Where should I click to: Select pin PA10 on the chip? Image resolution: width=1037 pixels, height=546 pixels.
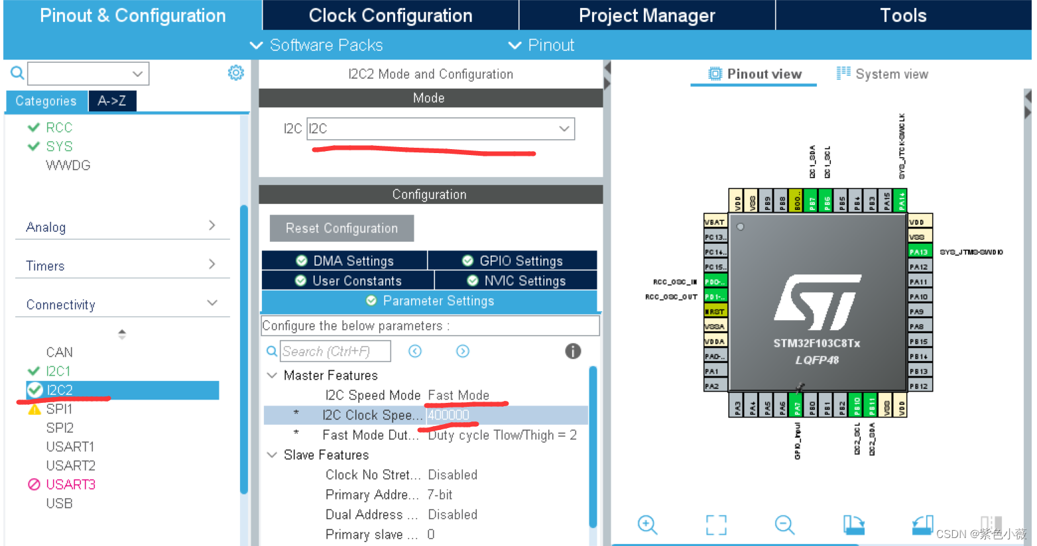920,297
